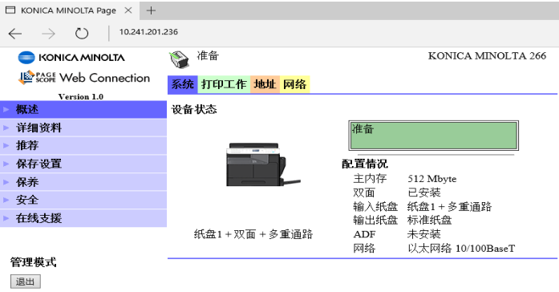
Task: Open the 地址 tab
Action: pyautogui.click(x=265, y=84)
